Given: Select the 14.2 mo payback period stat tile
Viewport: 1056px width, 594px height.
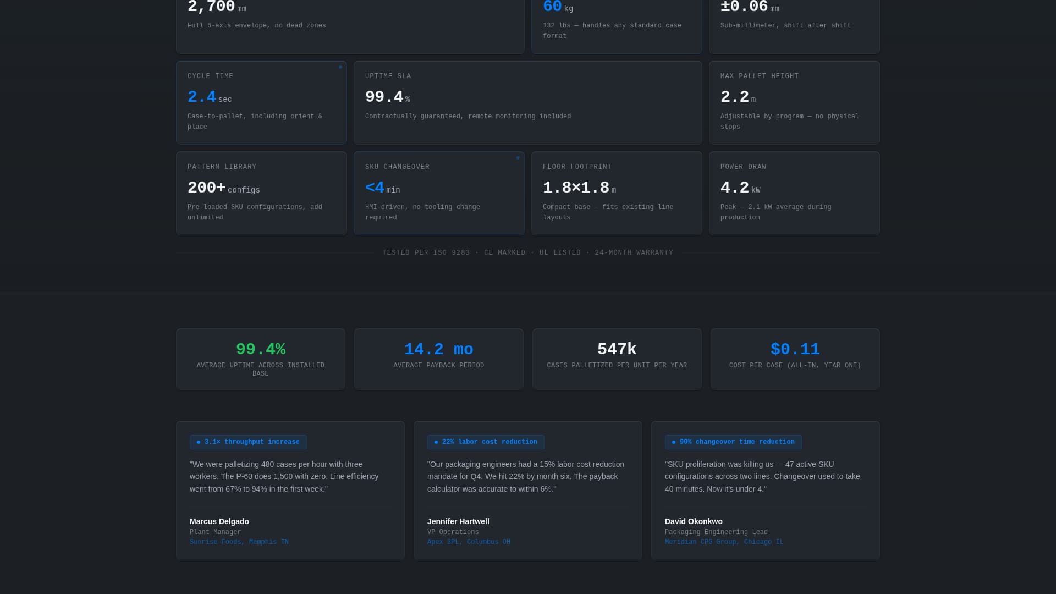Looking at the screenshot, I should click(x=438, y=359).
